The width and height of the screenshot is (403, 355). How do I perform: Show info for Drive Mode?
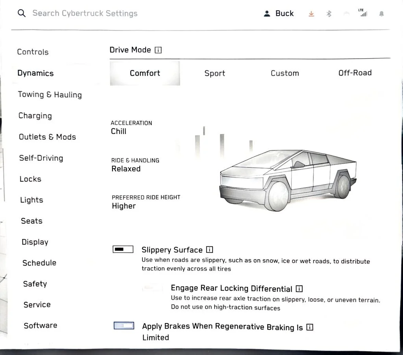158,50
